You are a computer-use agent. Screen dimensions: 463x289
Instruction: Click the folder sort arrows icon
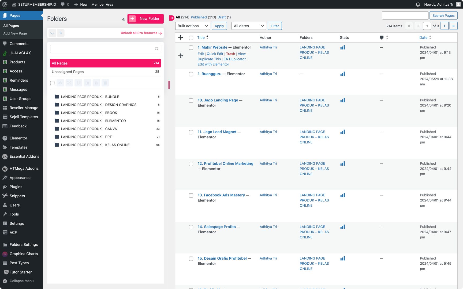click(61, 33)
